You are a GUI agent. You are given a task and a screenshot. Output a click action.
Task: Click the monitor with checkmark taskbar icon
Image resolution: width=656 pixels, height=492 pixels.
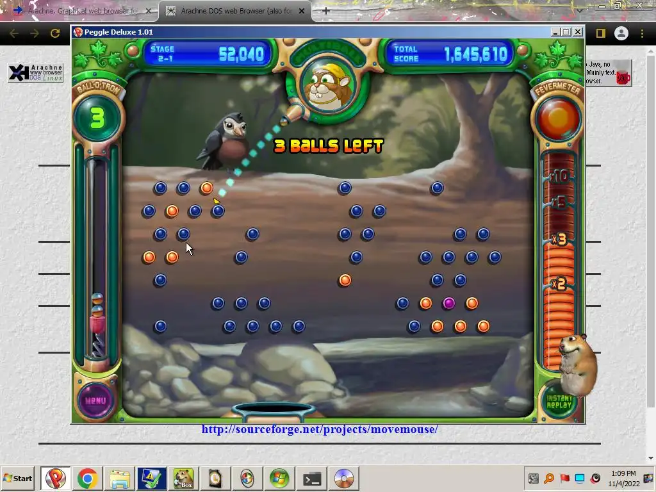pos(151,478)
